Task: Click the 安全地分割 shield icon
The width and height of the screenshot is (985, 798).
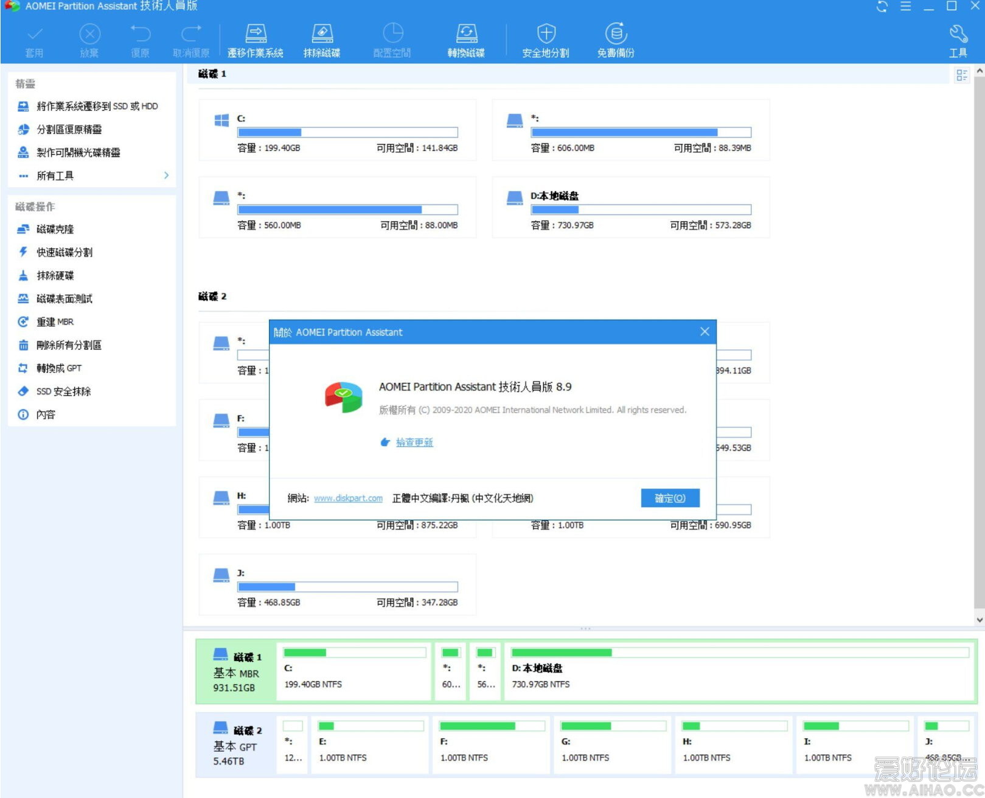Action: (546, 33)
